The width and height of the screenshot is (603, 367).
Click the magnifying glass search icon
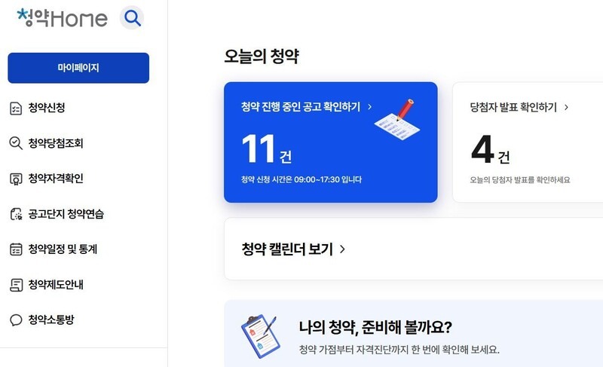132,17
